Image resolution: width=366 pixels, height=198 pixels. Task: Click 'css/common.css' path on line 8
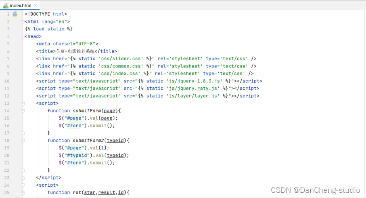pyautogui.click(x=121, y=66)
